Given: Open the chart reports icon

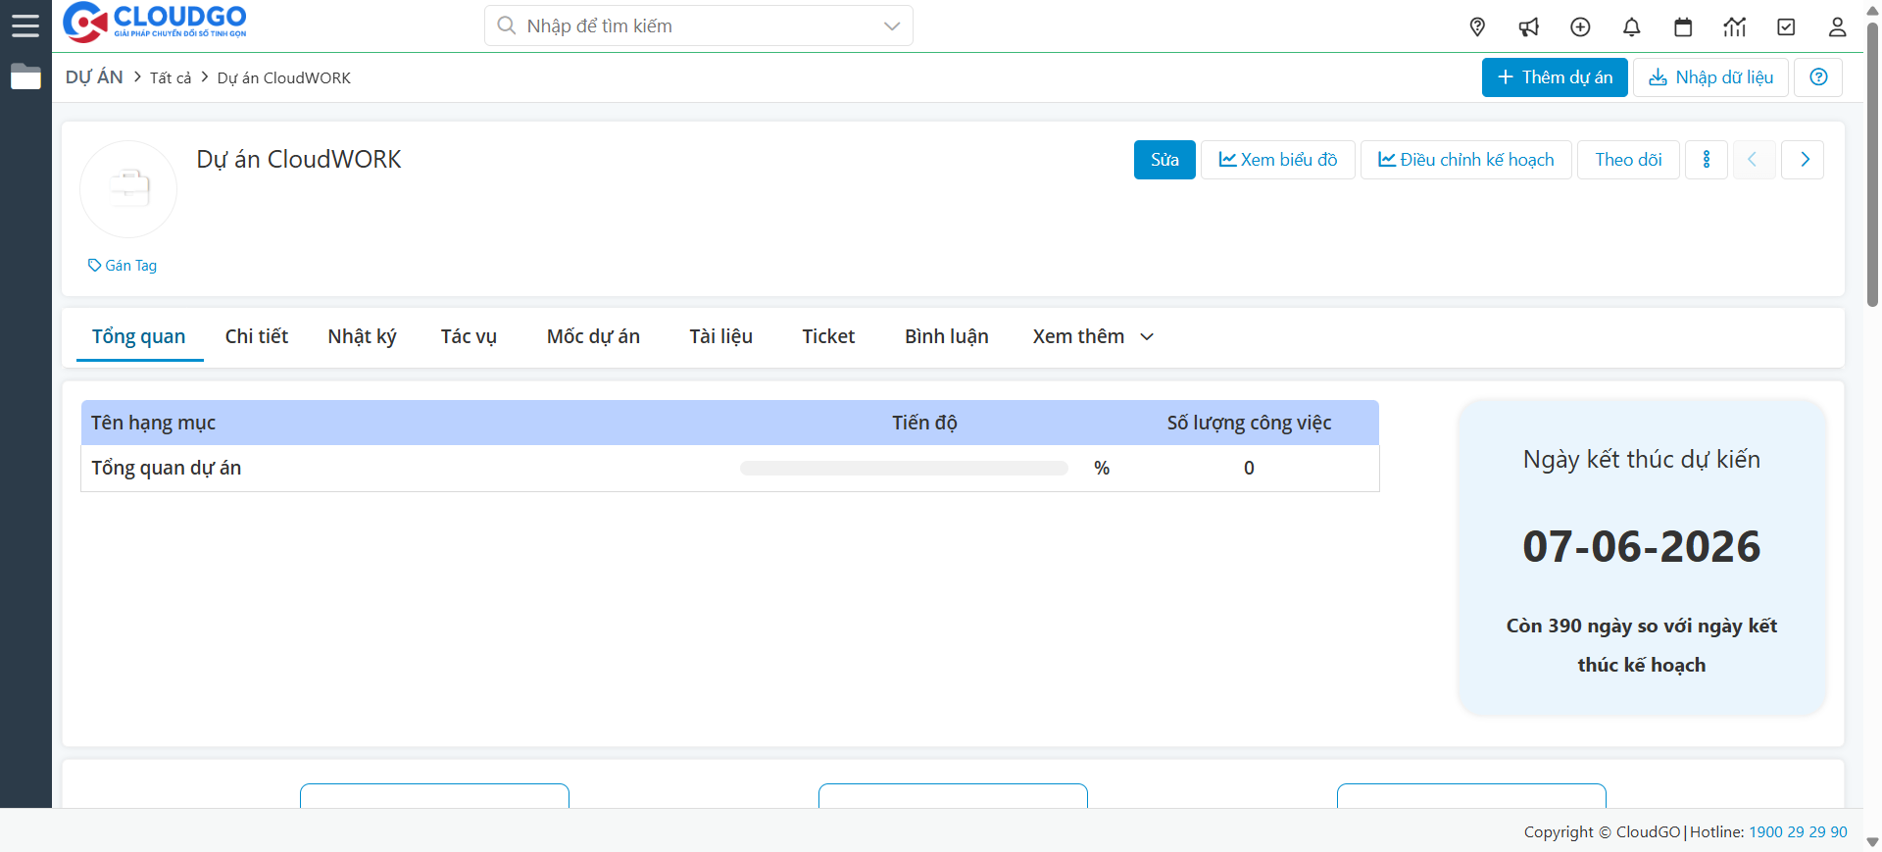Looking at the screenshot, I should point(1735,27).
